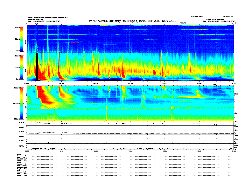Click the topmost dashed line-plot strip below TNR
Image resolution: width=252 pixels, height=194 pixels.
coord(130,123)
